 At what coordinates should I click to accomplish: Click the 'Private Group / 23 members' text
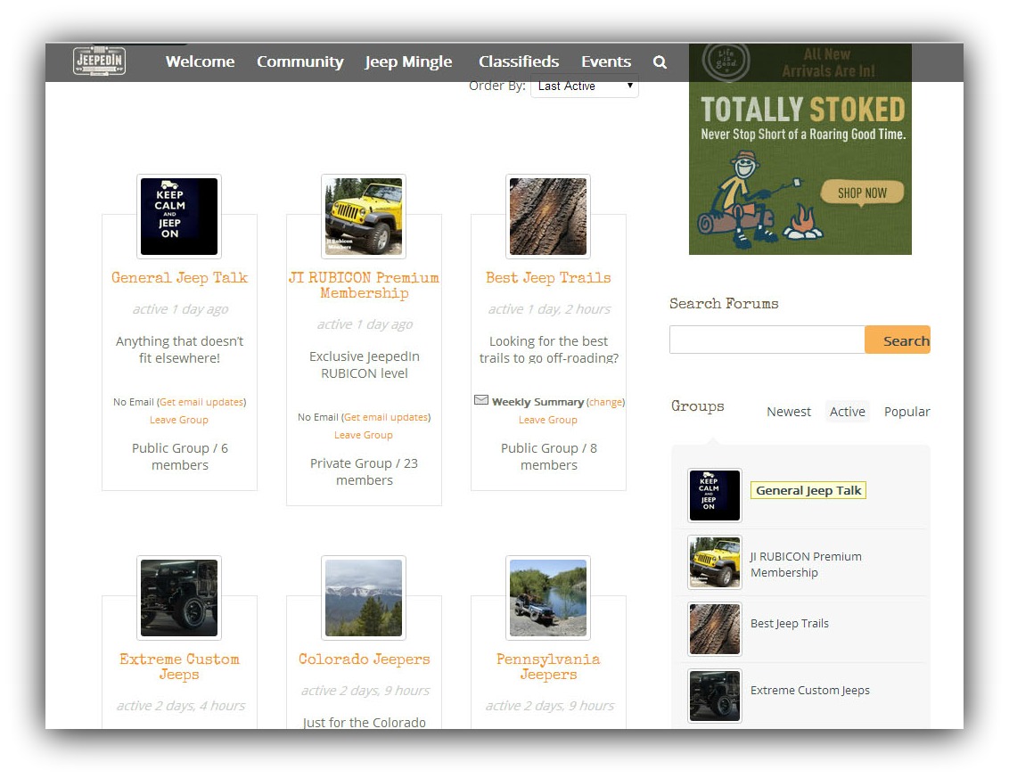point(365,471)
